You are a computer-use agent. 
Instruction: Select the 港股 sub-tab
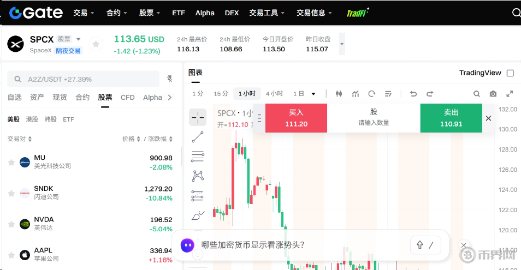coord(32,119)
